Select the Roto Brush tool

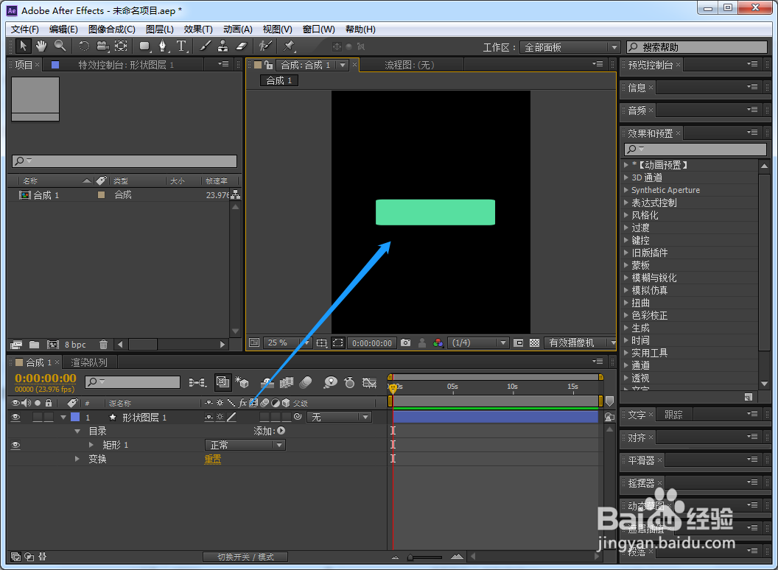(265, 46)
